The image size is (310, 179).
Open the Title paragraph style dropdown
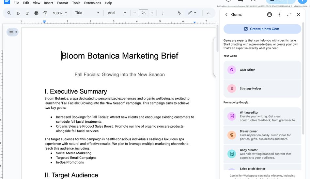87,13
